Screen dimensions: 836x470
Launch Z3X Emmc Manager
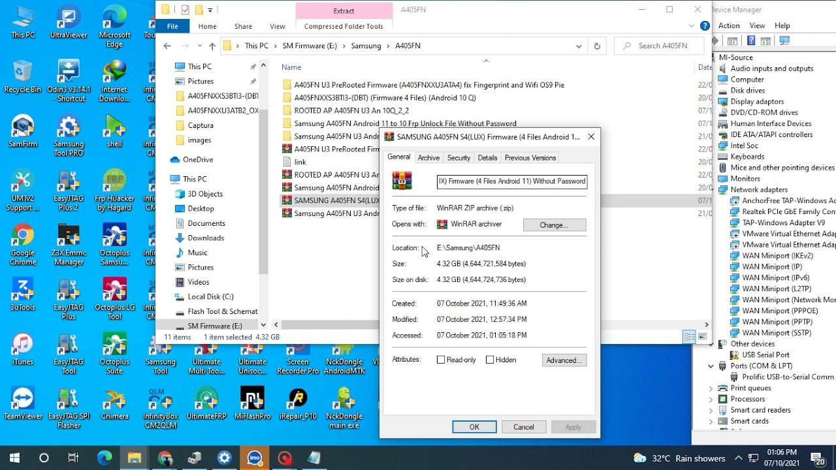point(69,246)
